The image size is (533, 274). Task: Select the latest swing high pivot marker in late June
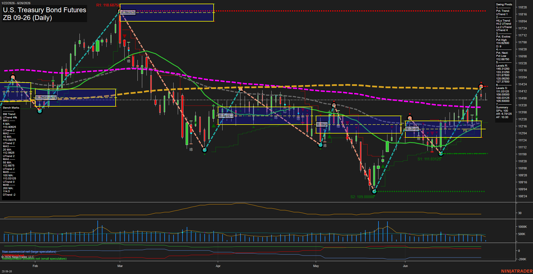481,86
